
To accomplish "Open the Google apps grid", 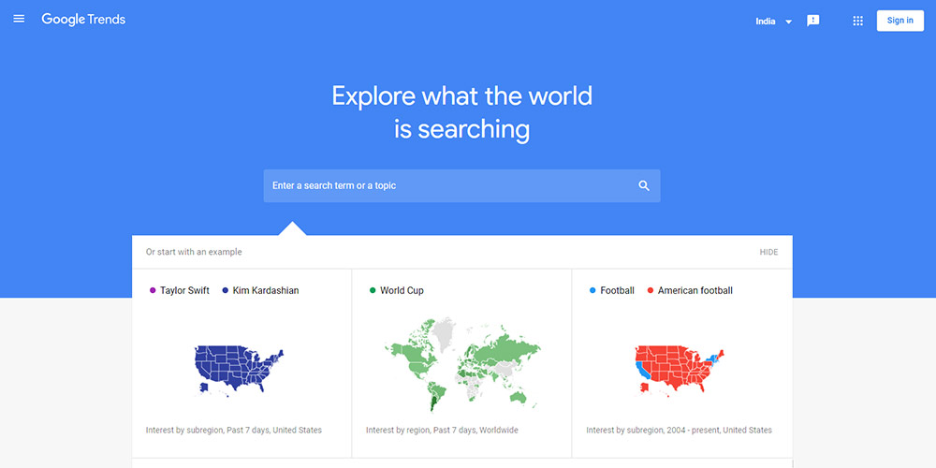I will pyautogui.click(x=857, y=21).
